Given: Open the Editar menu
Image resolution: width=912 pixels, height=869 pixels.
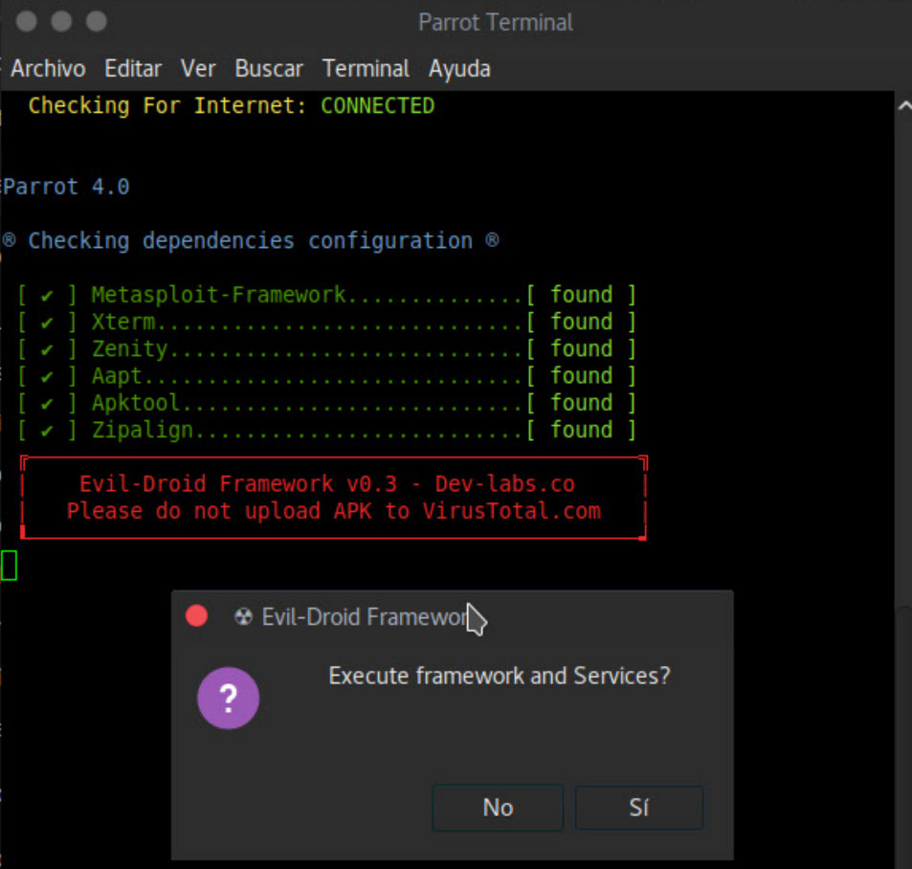Looking at the screenshot, I should [x=133, y=69].
